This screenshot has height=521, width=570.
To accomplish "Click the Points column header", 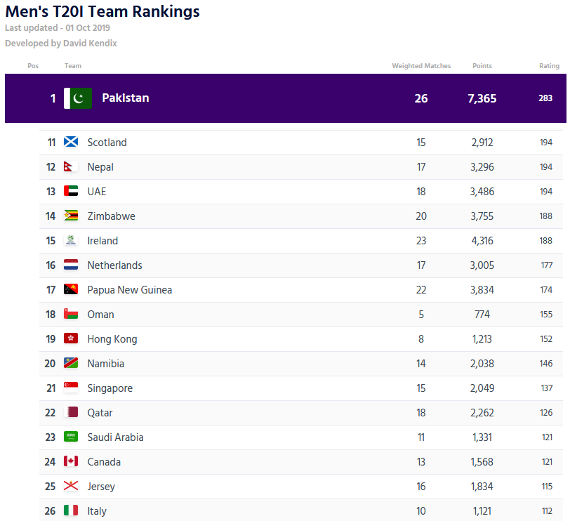I will click(482, 66).
